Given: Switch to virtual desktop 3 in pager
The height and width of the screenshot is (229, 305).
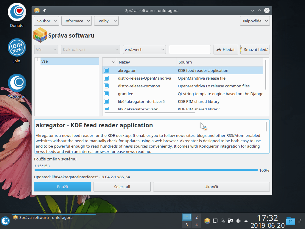Looking at the screenshot, I should (186, 225).
